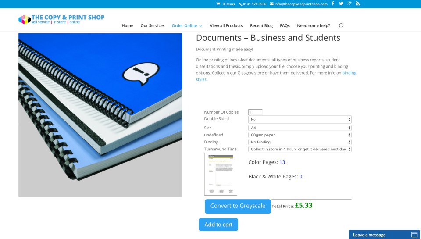The image size is (421, 239).
Task: Click the 'Document Printing made easy!' text
Action: click(225, 50)
